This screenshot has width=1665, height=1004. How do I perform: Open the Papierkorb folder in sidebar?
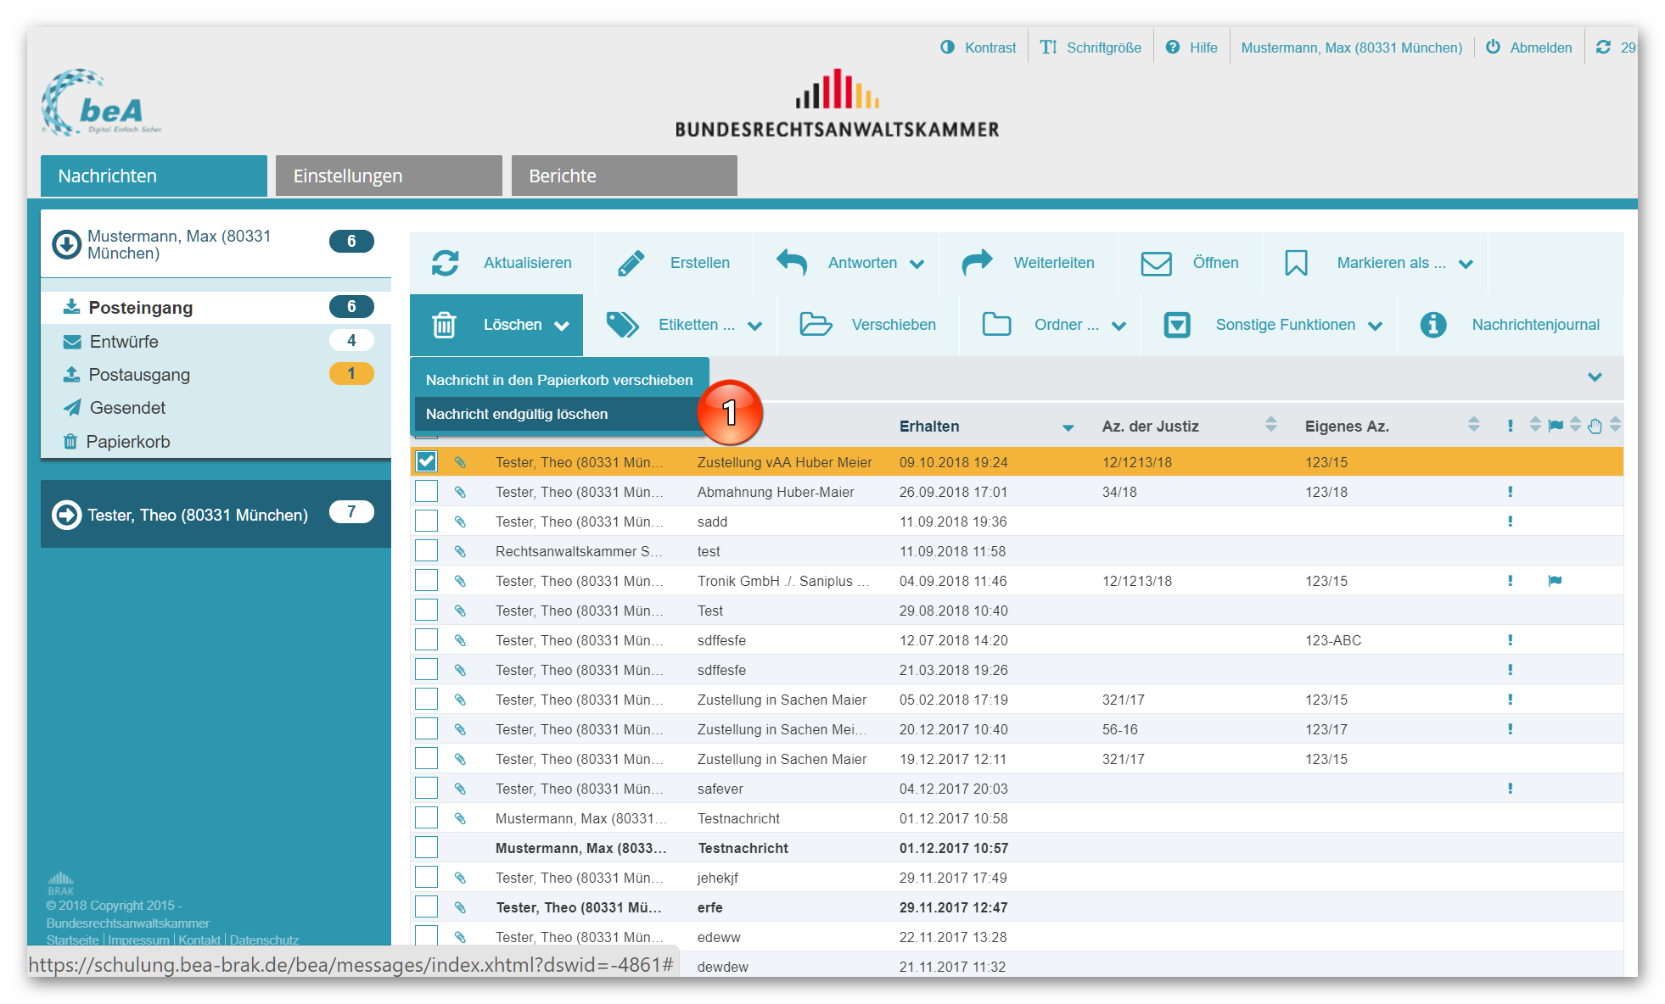tap(128, 442)
